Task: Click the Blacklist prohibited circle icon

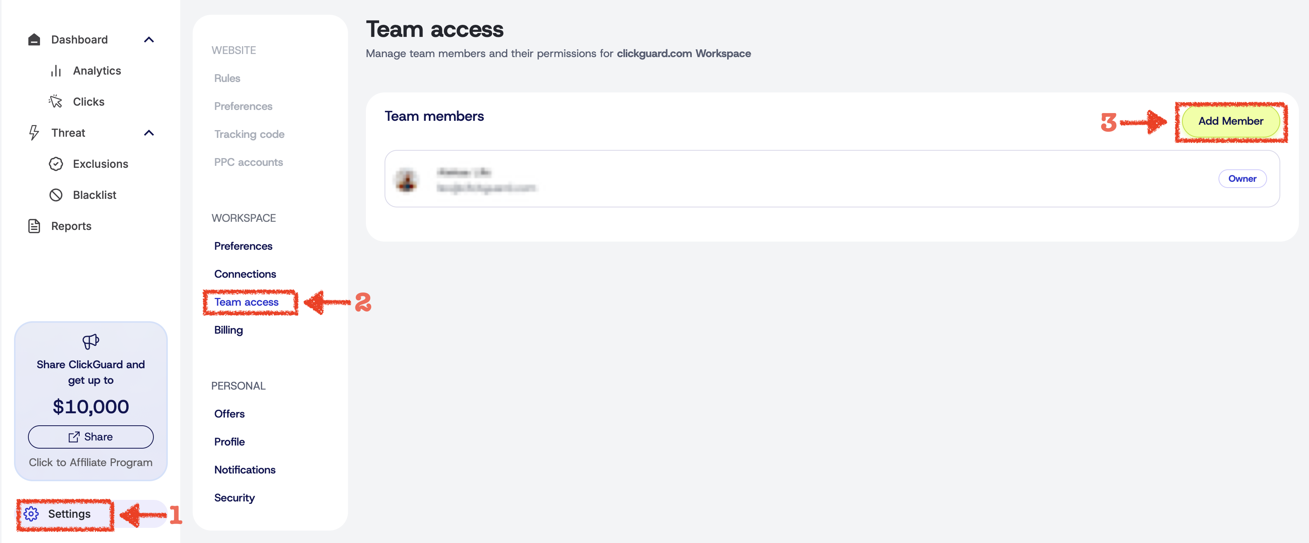Action: tap(56, 195)
